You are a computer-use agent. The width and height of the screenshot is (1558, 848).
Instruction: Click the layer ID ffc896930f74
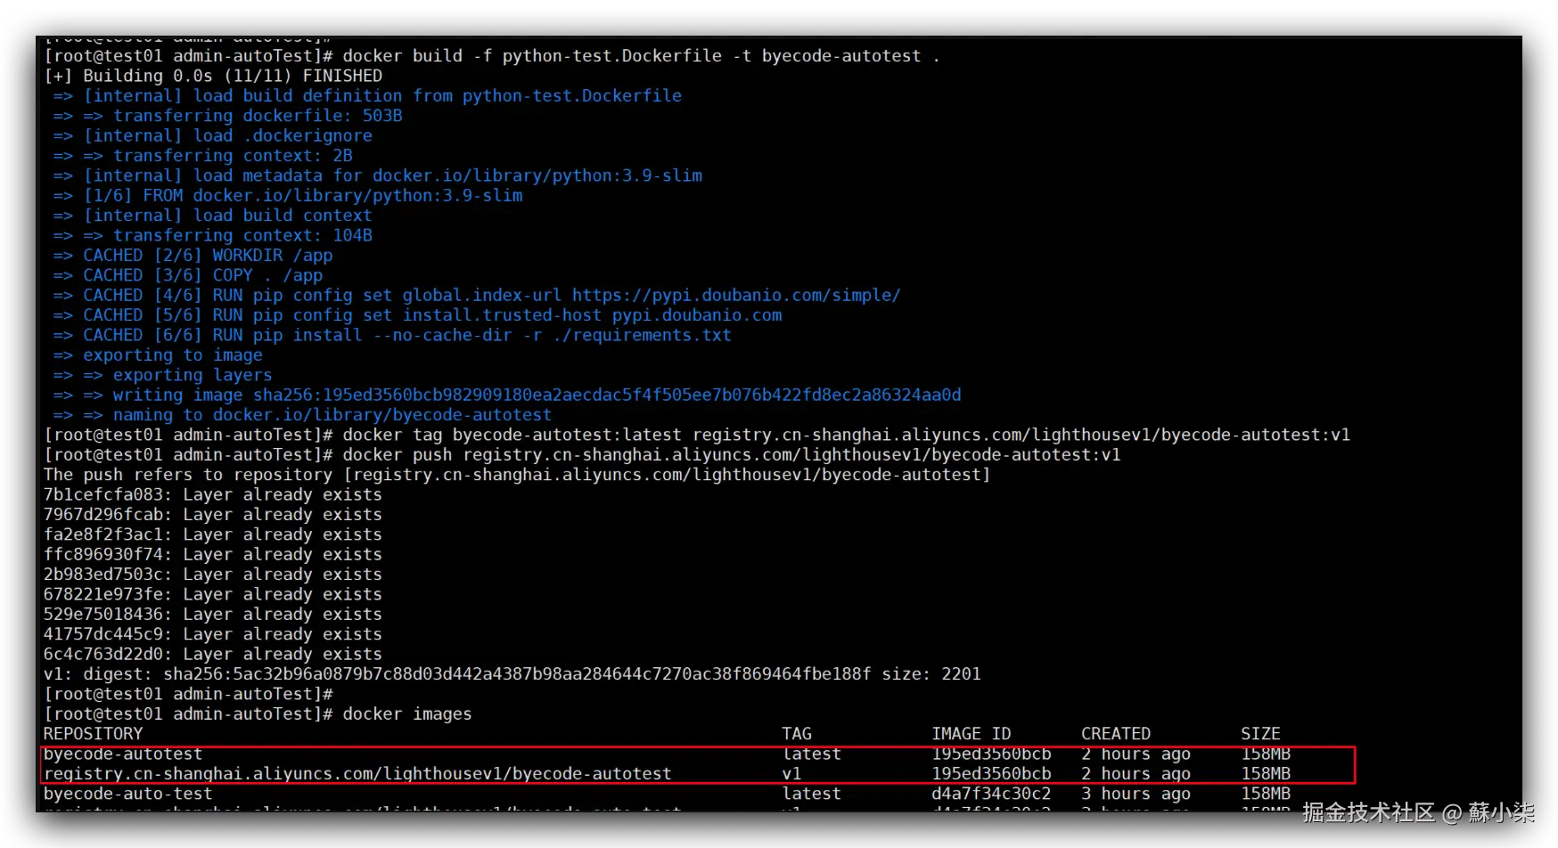tap(103, 554)
